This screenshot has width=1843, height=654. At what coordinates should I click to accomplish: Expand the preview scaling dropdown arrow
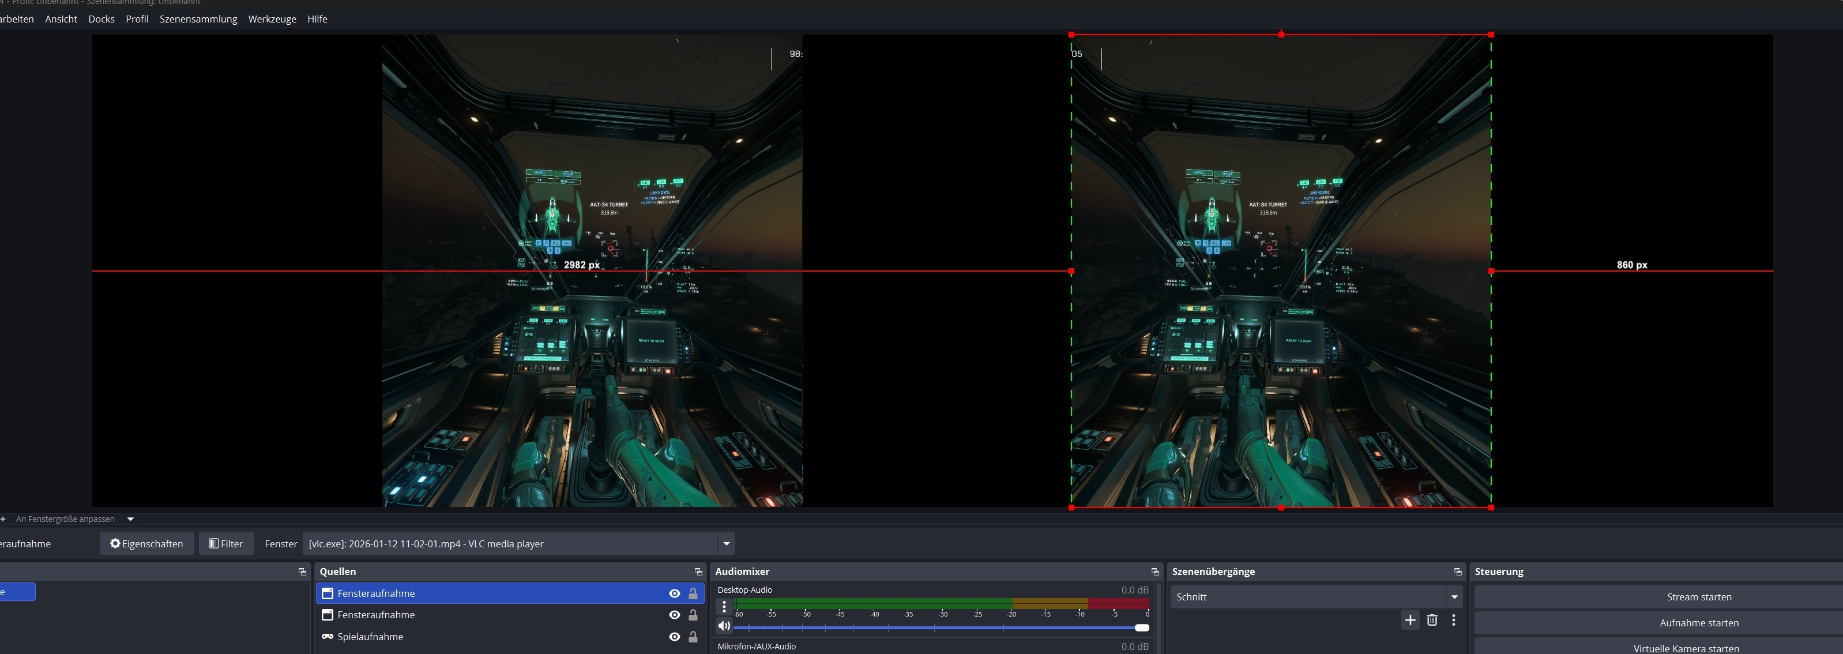[x=130, y=520]
